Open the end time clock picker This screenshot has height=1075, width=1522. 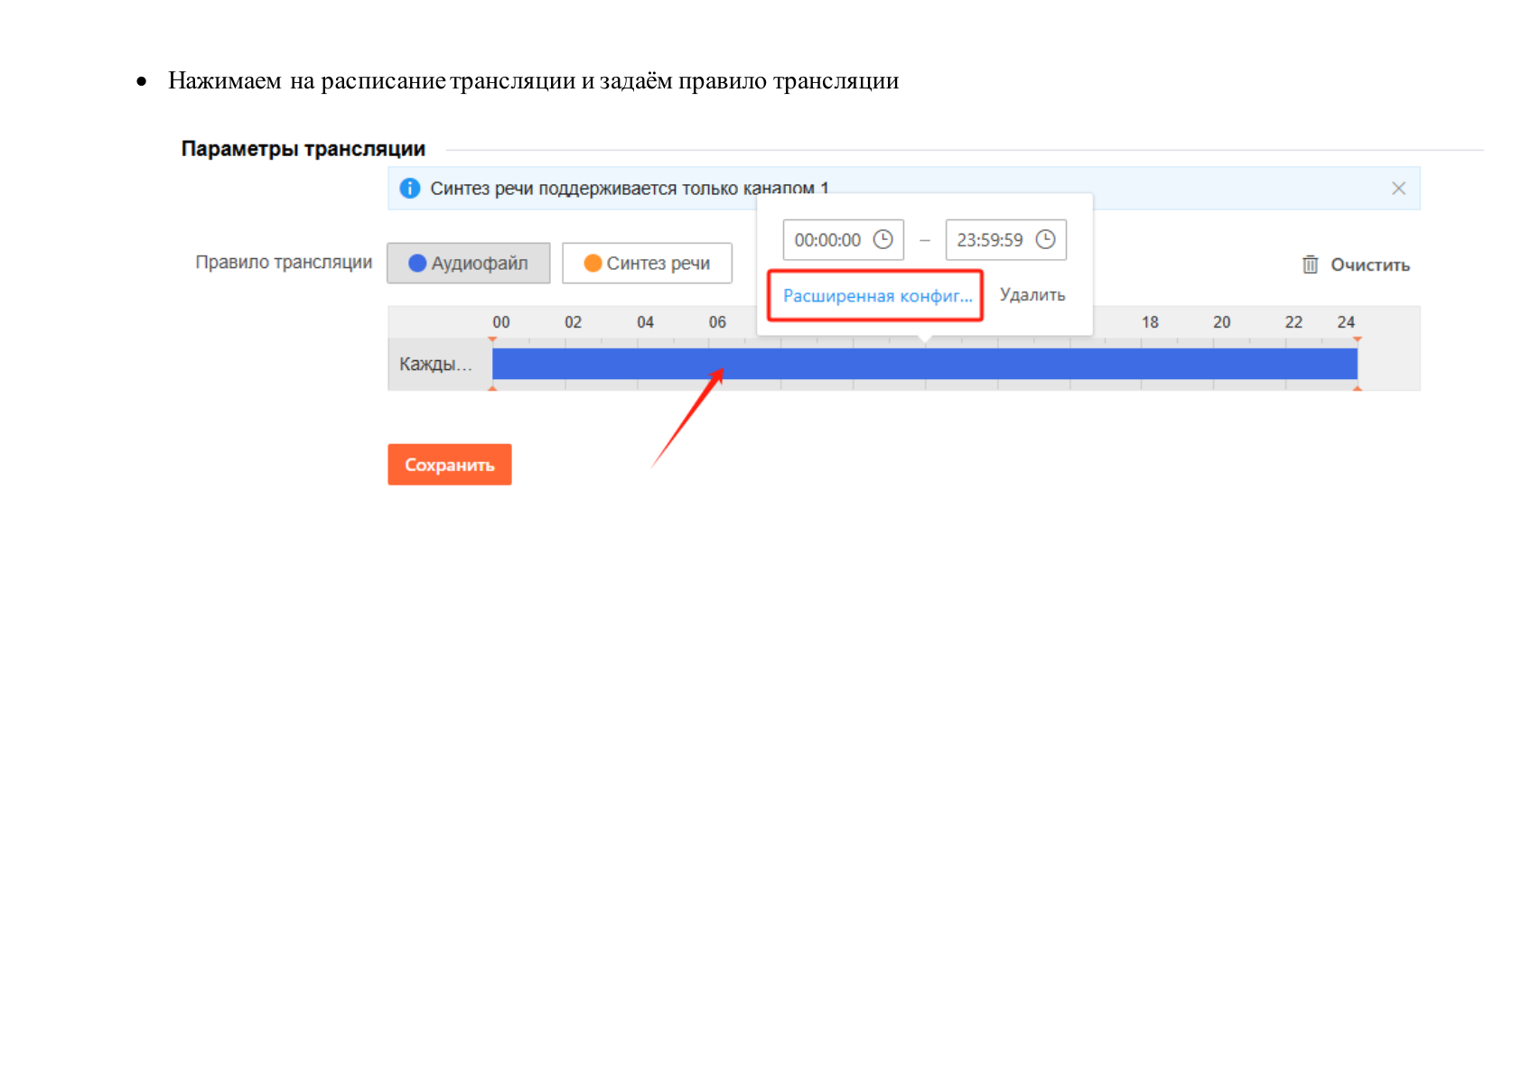[1045, 239]
